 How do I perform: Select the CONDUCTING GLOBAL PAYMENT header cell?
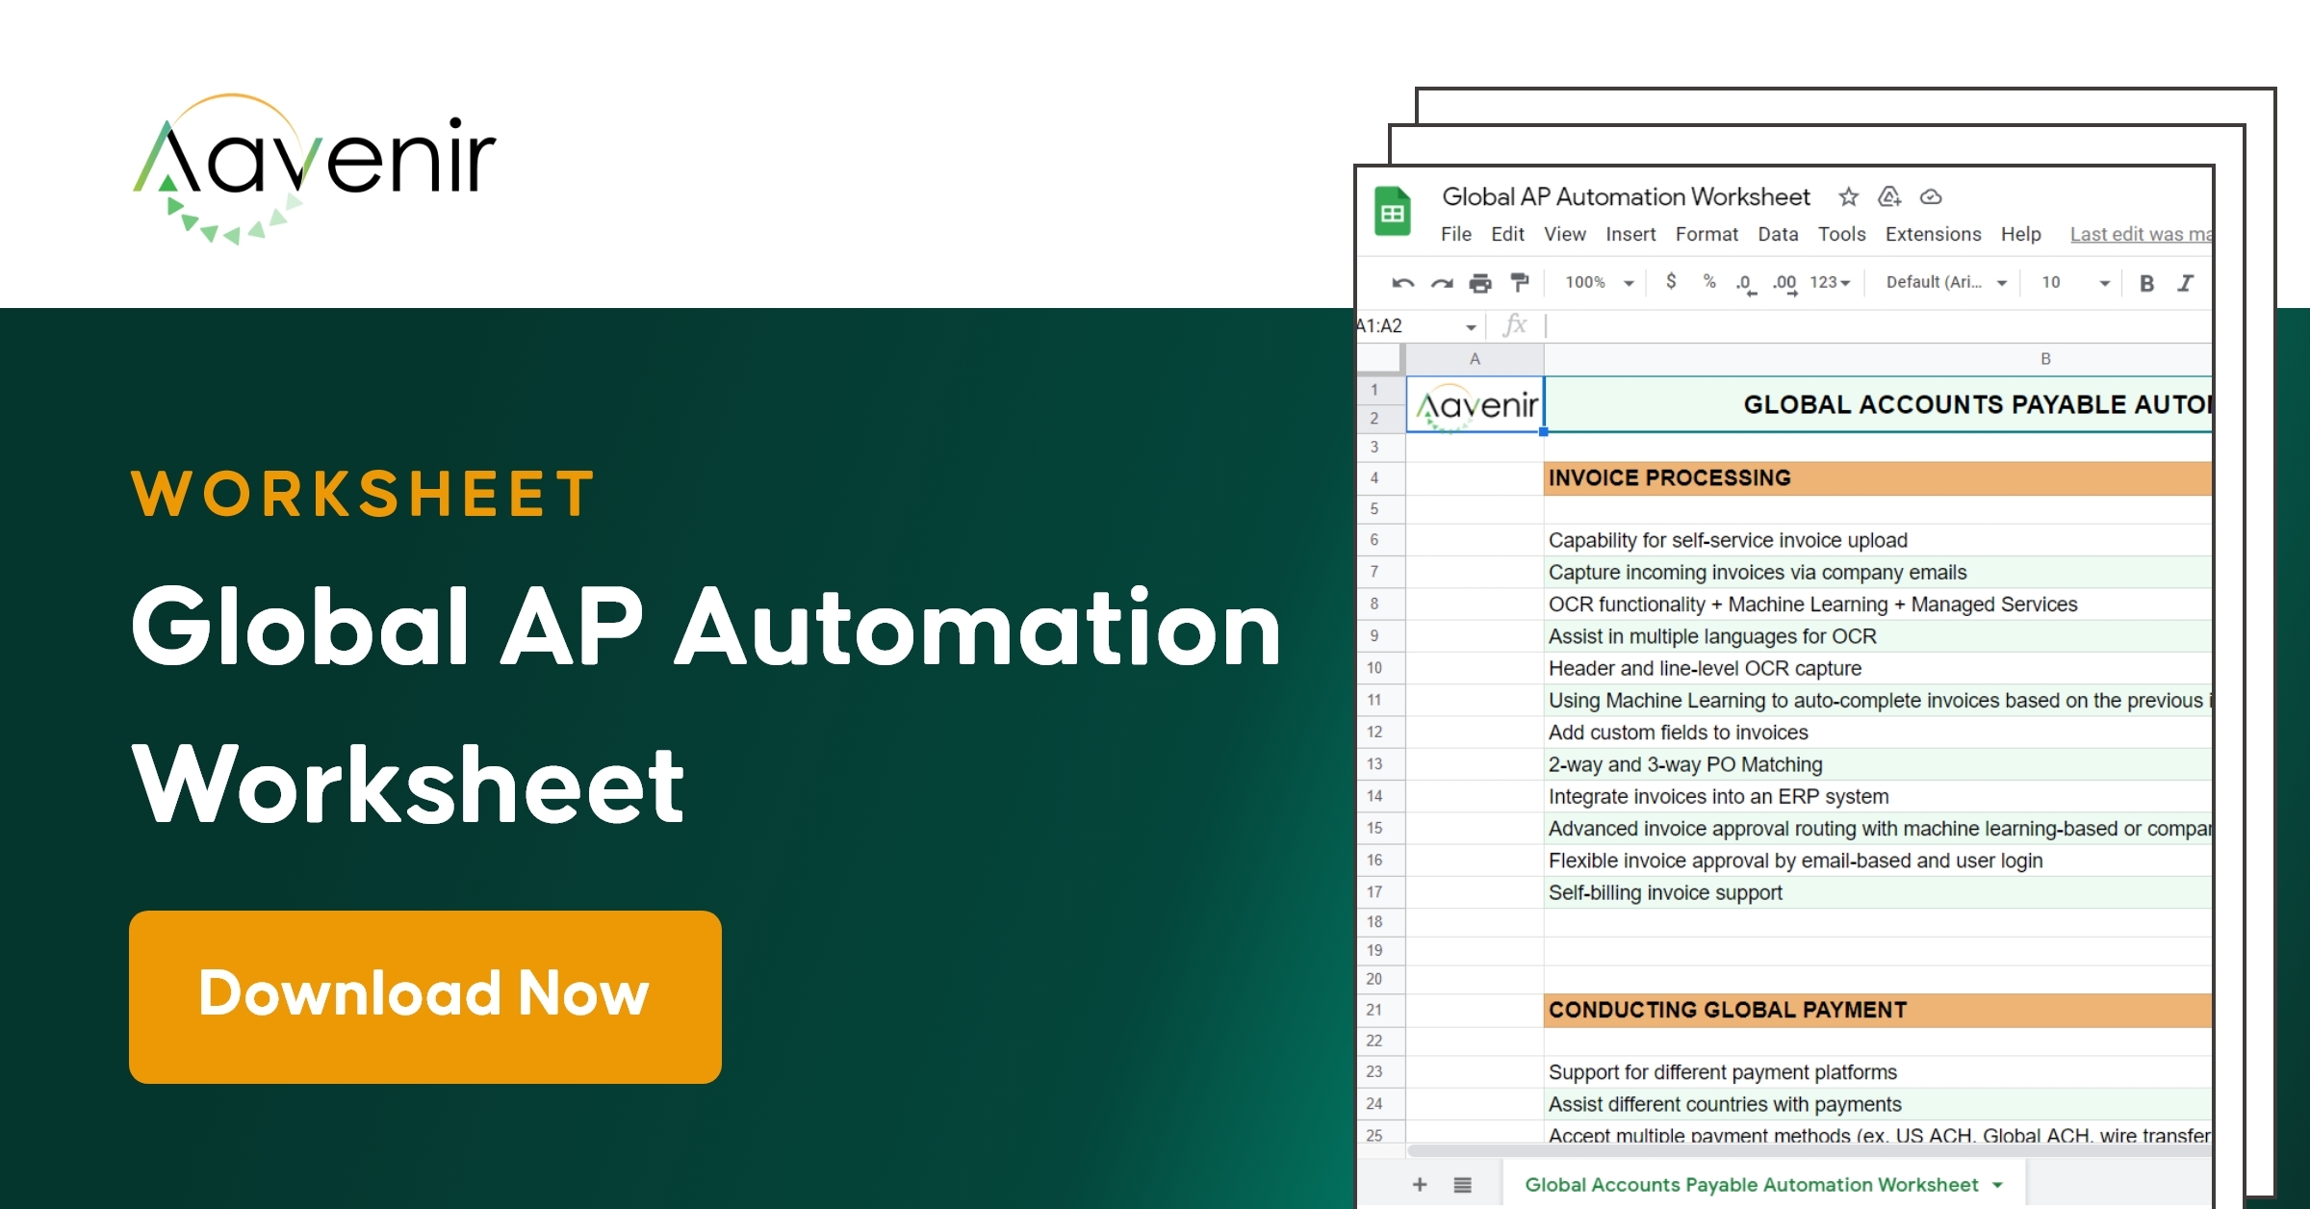point(1878,1011)
